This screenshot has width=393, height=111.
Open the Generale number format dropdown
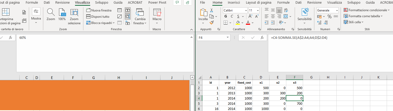pyautogui.click(x=327, y=10)
